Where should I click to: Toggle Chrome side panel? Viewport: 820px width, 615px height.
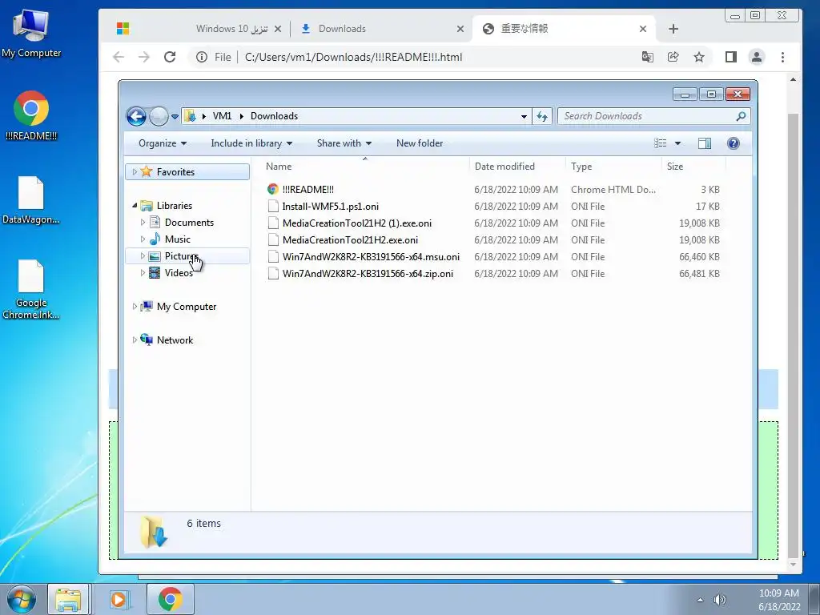[x=731, y=57]
